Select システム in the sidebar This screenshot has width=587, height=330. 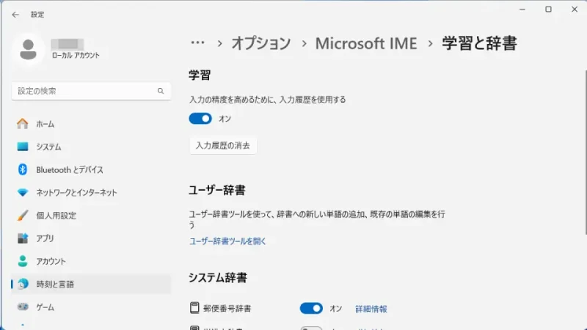pos(91,147)
